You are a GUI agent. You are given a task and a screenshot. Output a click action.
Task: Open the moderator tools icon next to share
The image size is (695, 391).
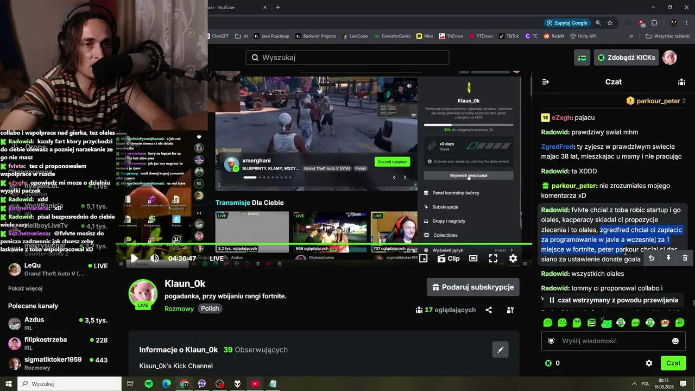[x=510, y=310]
